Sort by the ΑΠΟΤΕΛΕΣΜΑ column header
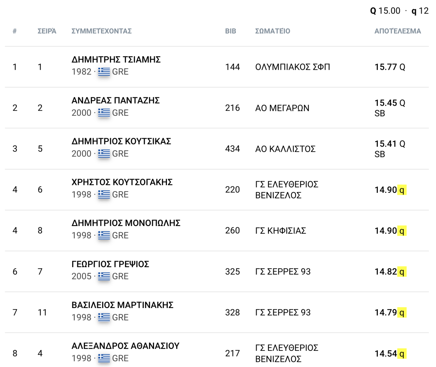436x367 pixels. [x=397, y=31]
